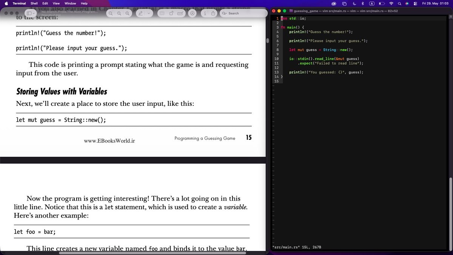Toggle Do Not Disturb moon icon
Viewport: 453px width, 255px height.
pyautogui.click(x=354, y=3)
